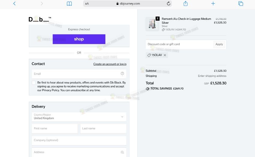Tap the AA reader text size button
The image size is (255, 157).
(x=87, y=4)
